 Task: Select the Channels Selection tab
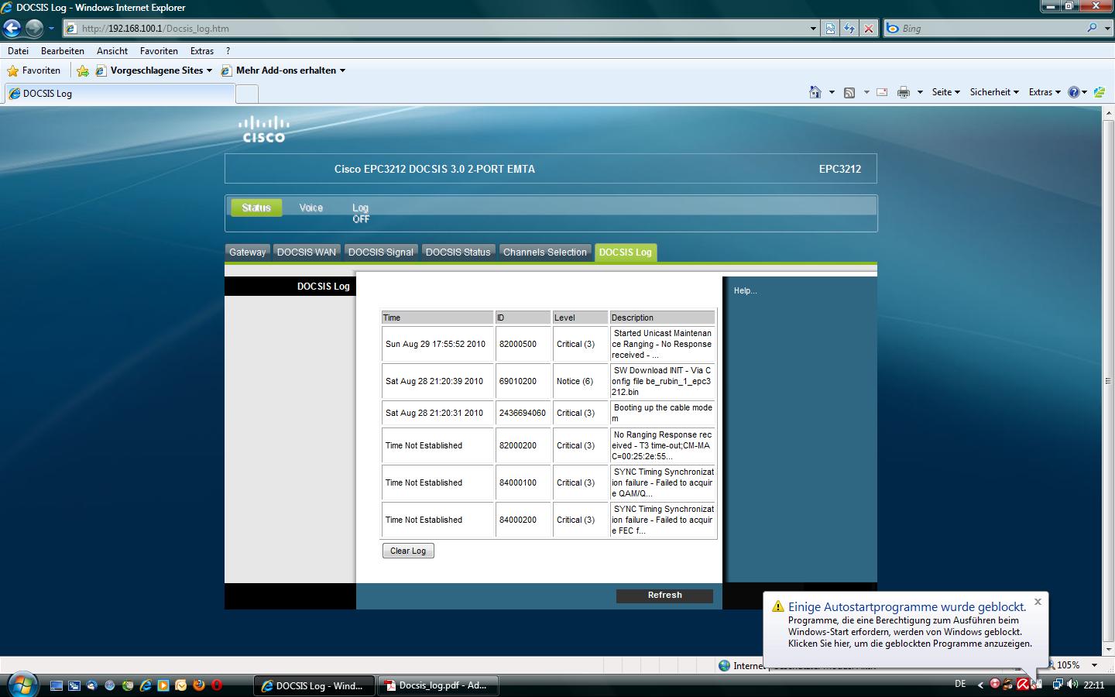click(x=544, y=252)
